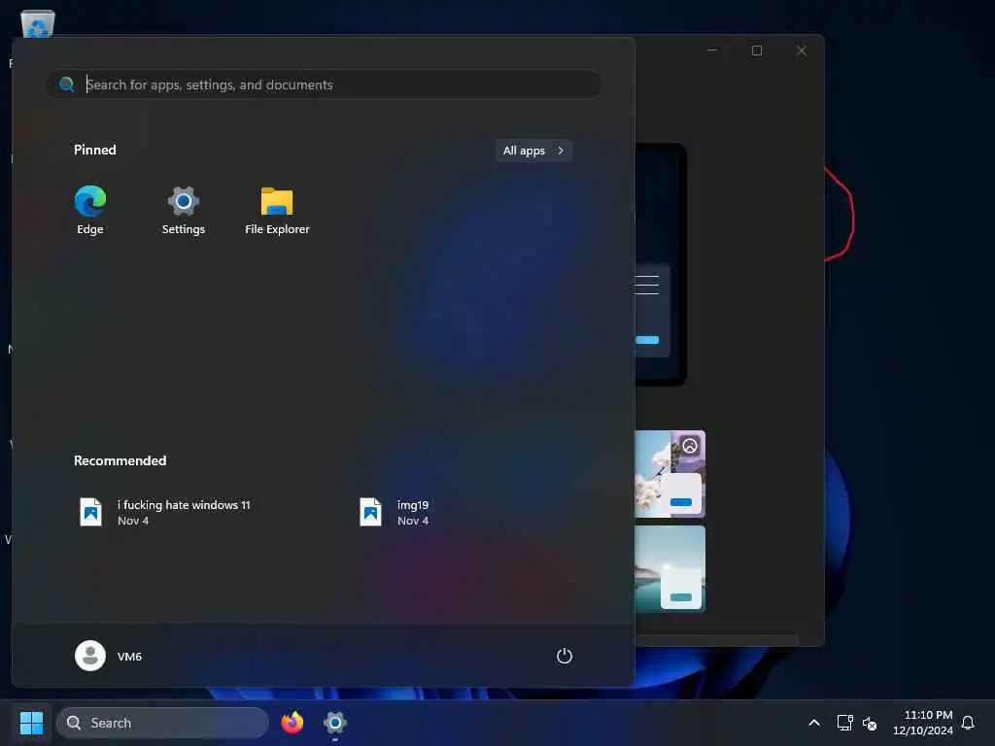This screenshot has width=995, height=746.
Task: Click the muted volume tray icon
Action: pos(870,723)
